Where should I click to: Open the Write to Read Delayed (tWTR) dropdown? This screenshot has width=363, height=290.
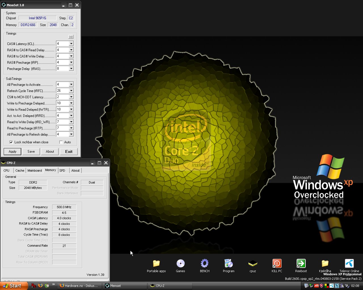(71, 109)
